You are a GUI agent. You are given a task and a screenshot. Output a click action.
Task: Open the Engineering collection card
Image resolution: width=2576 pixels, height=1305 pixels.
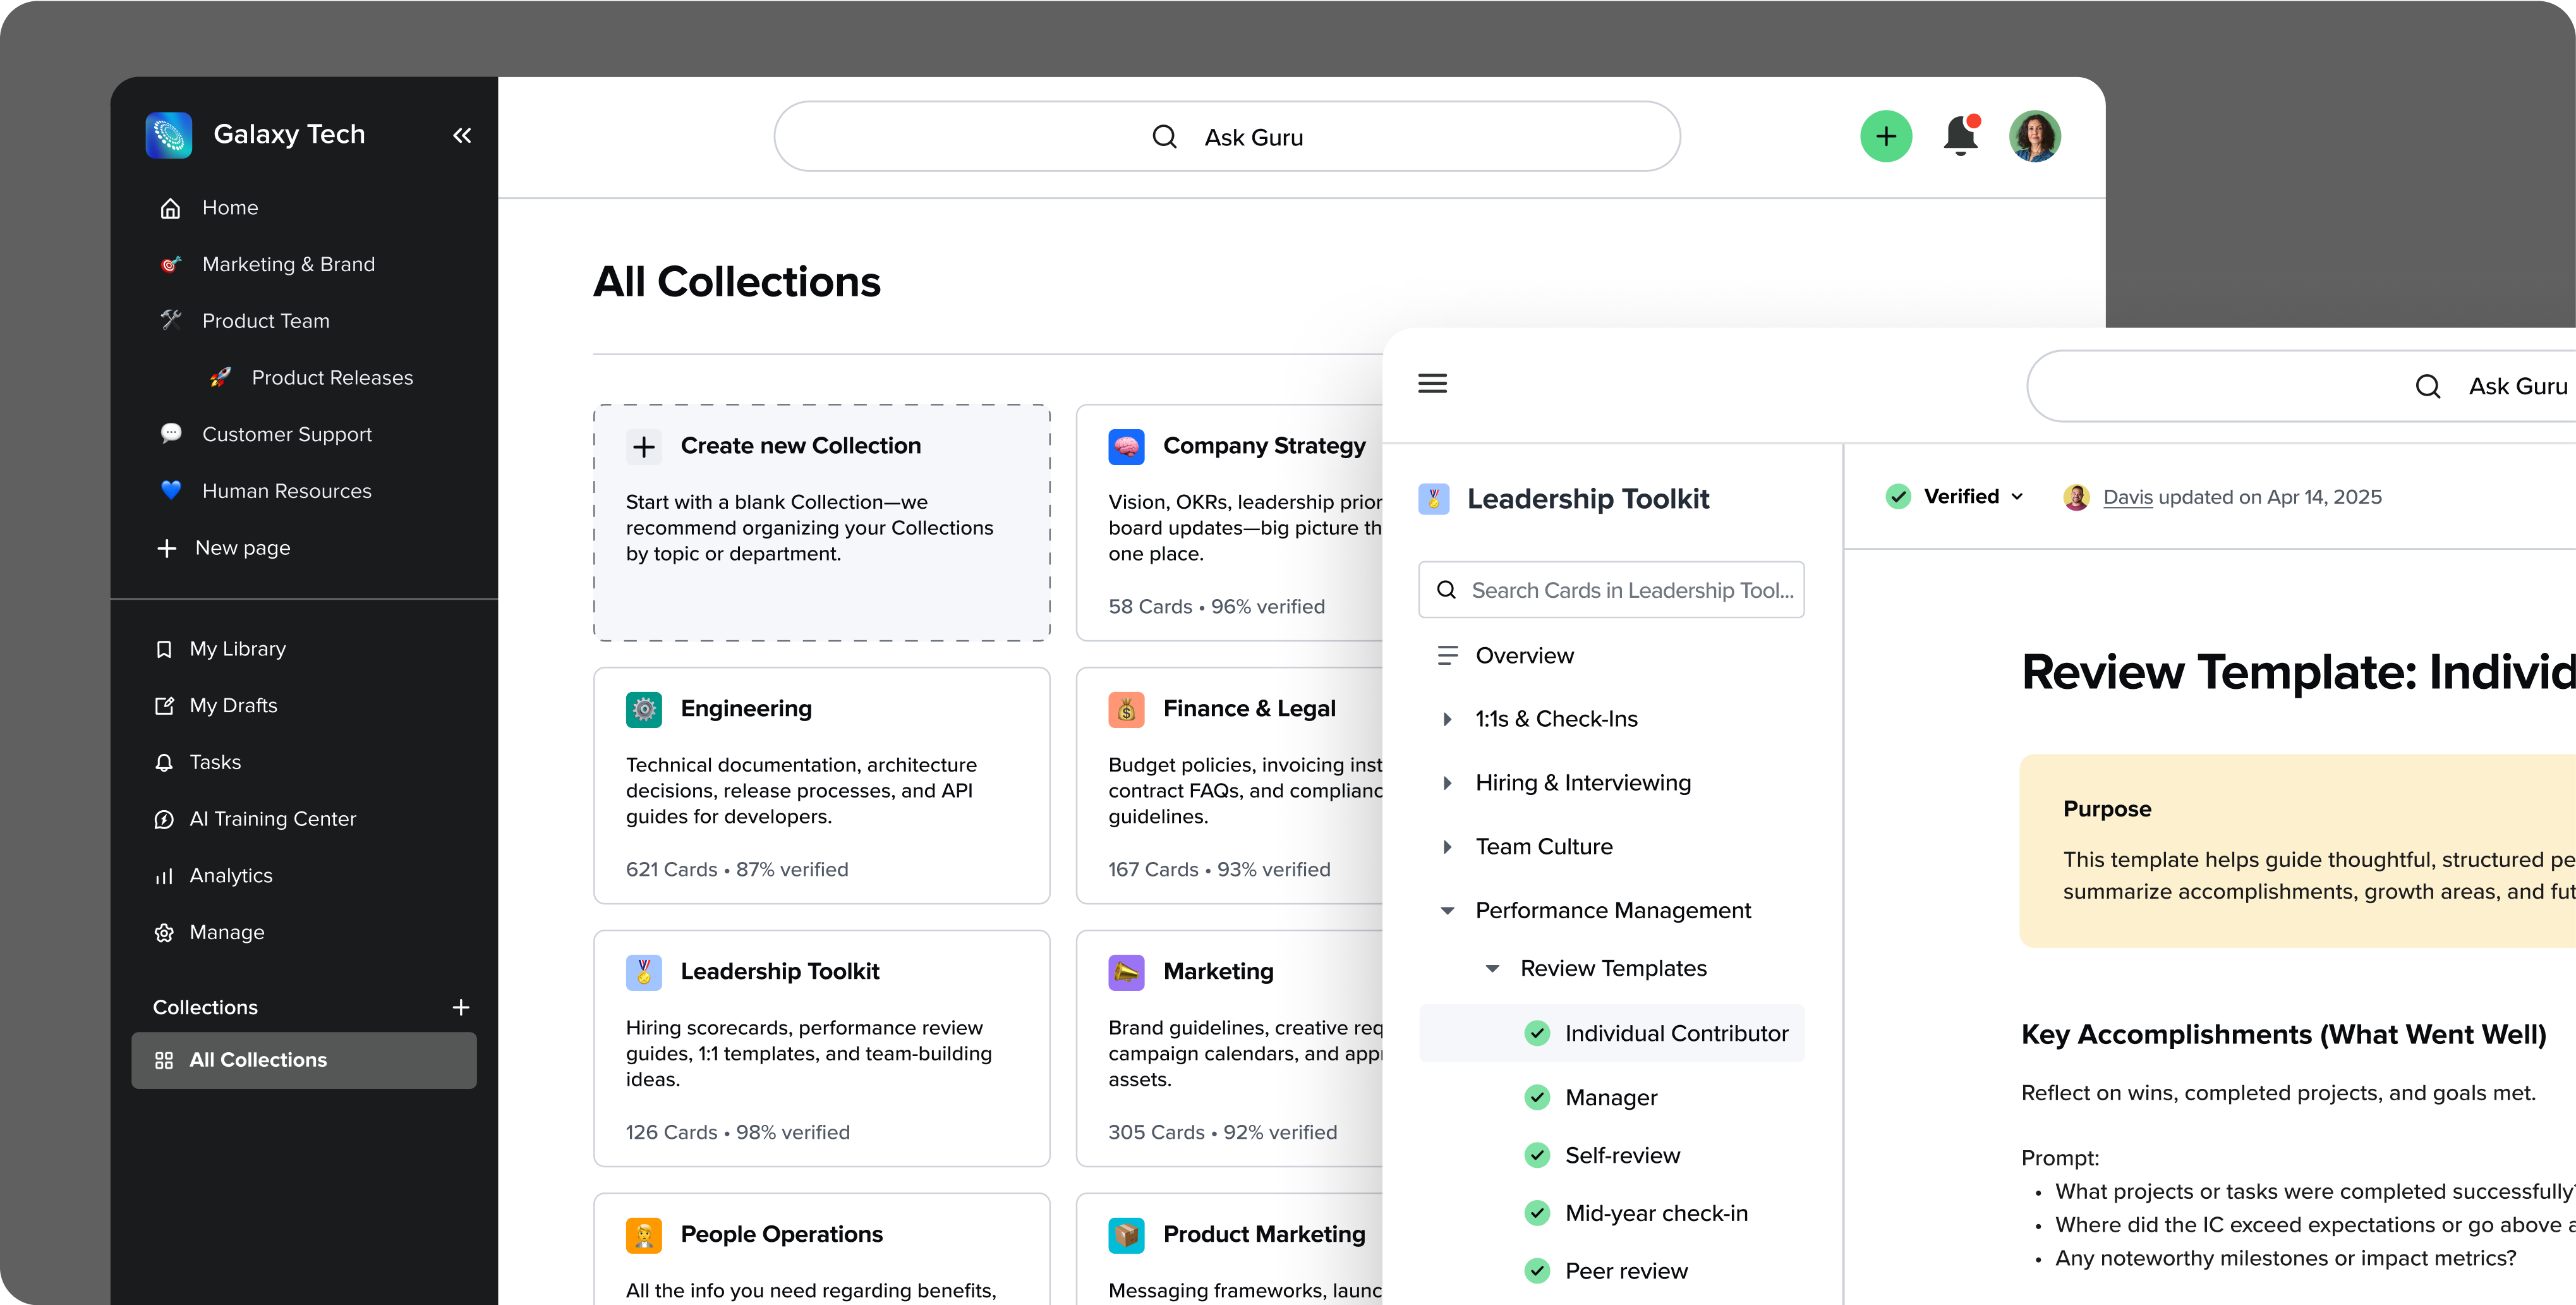click(x=821, y=786)
